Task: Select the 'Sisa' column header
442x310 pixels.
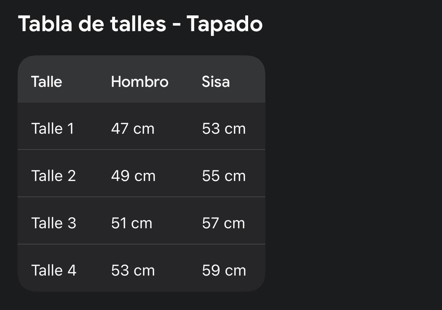Action: click(216, 81)
